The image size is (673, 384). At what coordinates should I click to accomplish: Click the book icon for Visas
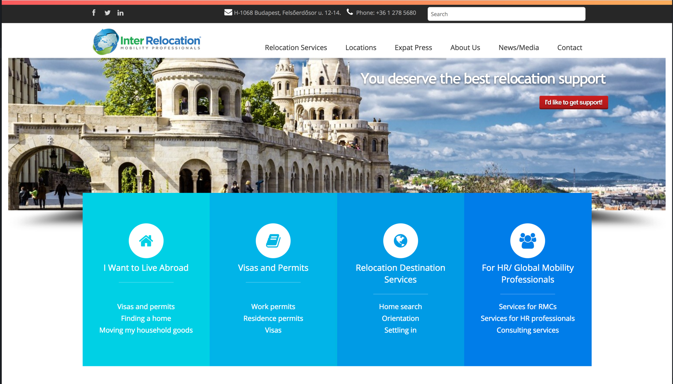(273, 241)
